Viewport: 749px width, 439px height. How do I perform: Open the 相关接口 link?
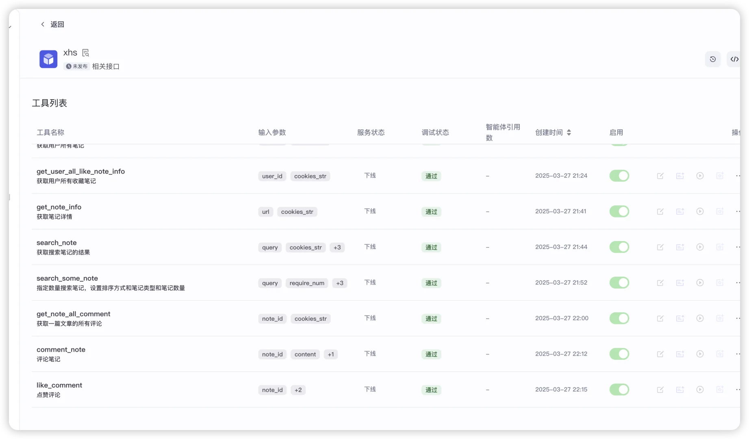pos(106,66)
